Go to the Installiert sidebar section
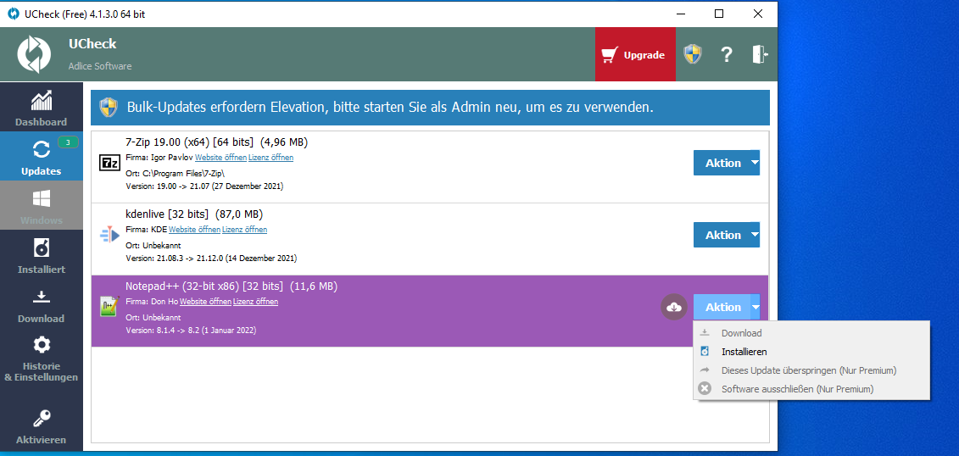This screenshot has height=456, width=959. point(41,255)
